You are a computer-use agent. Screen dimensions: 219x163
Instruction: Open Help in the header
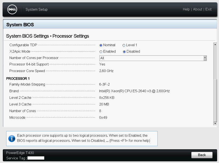(x=186, y=9)
